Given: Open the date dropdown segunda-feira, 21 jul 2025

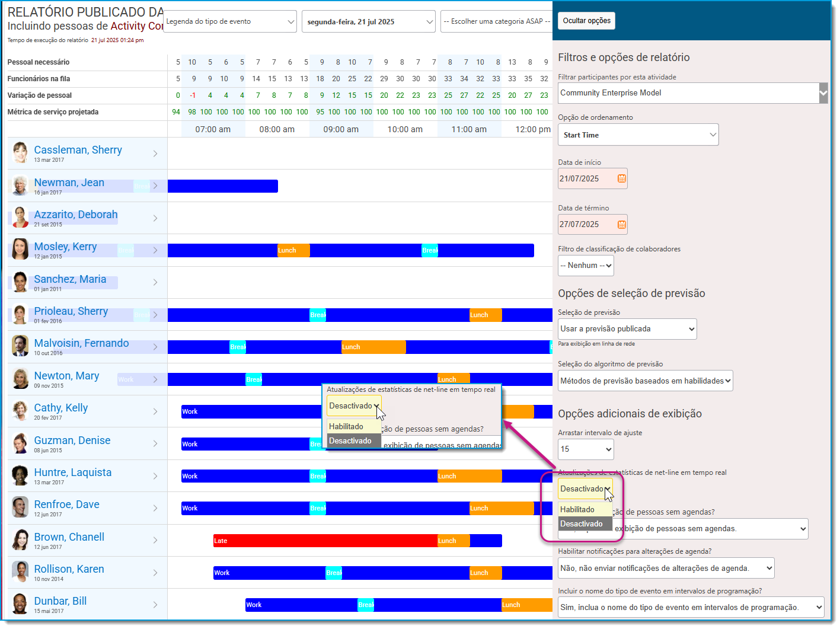Looking at the screenshot, I should (369, 21).
